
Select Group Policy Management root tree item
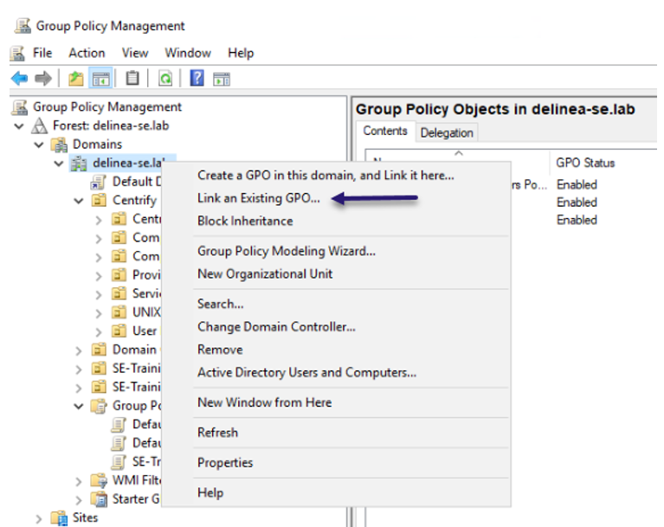point(107,107)
